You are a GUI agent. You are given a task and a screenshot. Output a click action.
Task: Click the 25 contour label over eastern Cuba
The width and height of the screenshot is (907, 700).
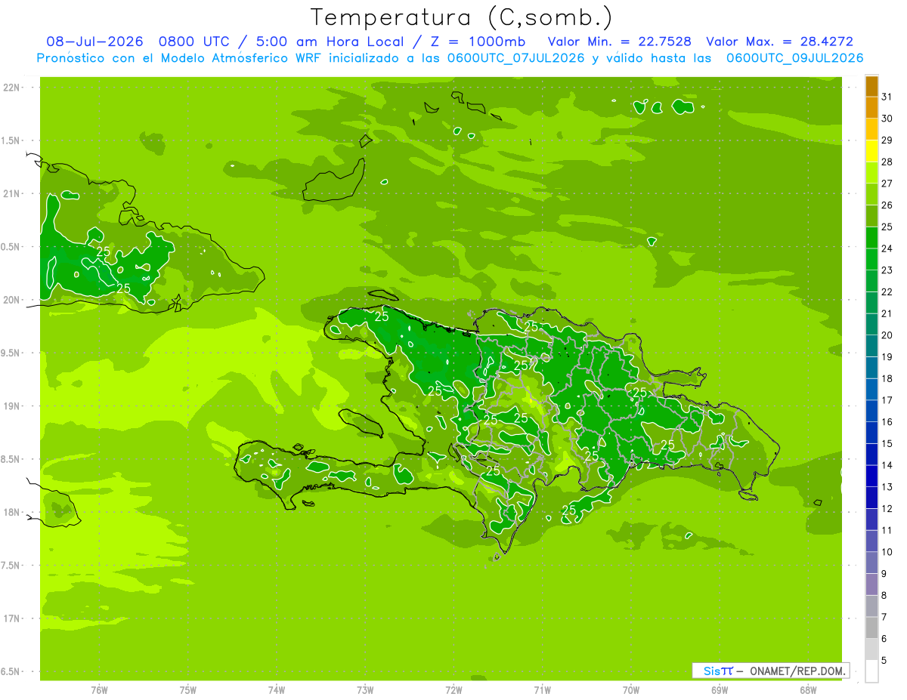(104, 251)
